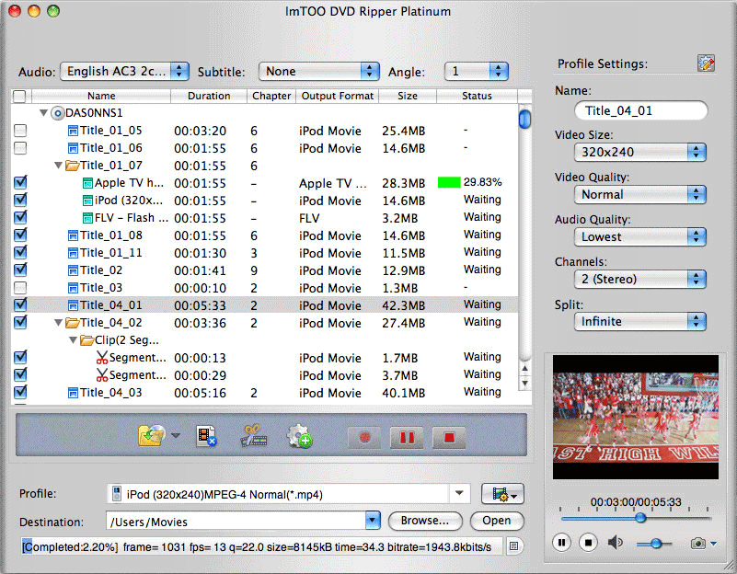Click the Browse... button
This screenshot has width=737, height=574.
coord(425,521)
